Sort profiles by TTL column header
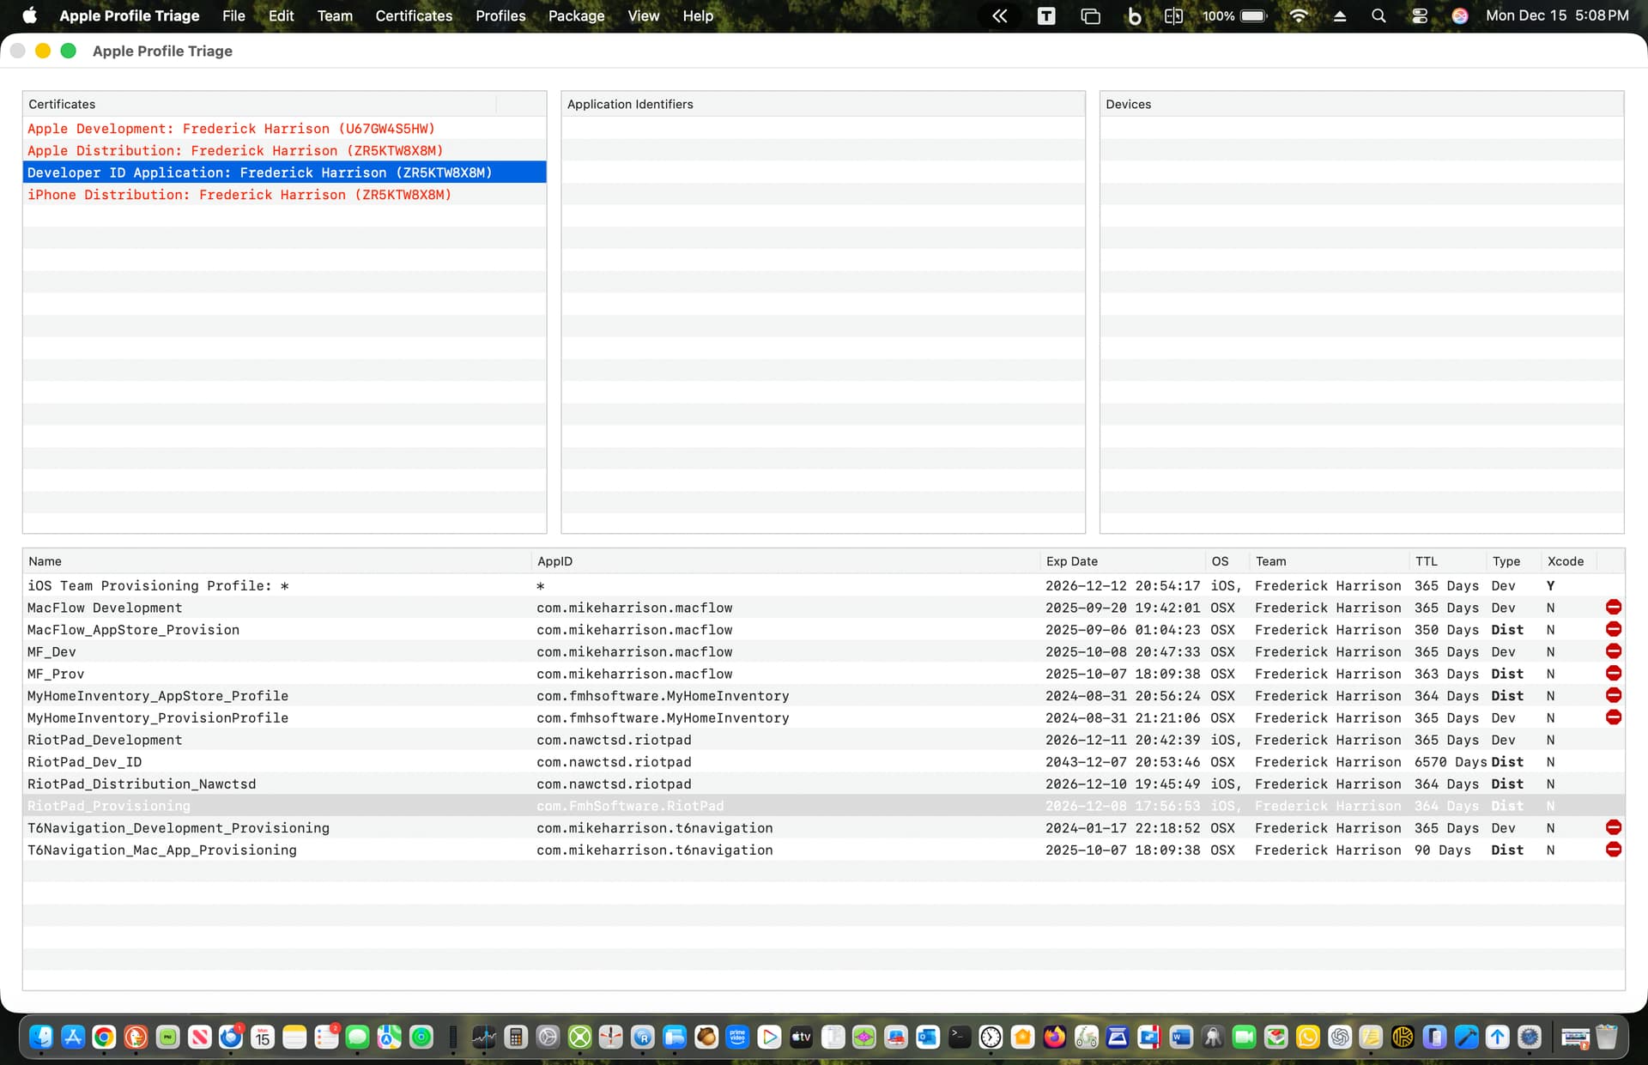The height and width of the screenshot is (1065, 1648). pyautogui.click(x=1426, y=561)
